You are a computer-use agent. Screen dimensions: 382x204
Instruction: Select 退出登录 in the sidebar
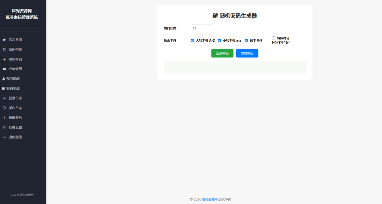(23, 137)
